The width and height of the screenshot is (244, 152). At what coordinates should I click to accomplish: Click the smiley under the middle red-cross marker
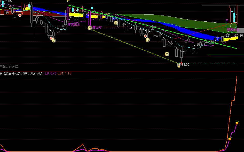tap(147, 40)
